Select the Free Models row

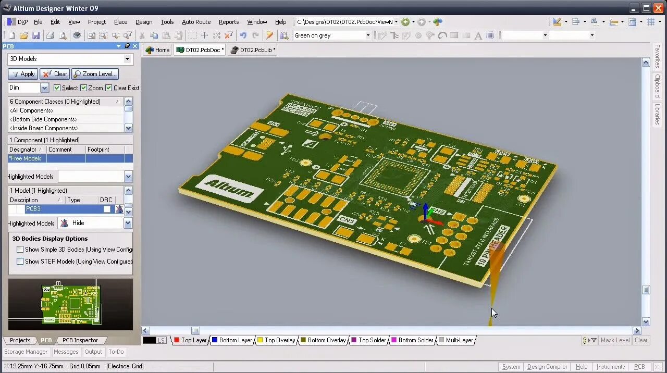click(x=70, y=158)
